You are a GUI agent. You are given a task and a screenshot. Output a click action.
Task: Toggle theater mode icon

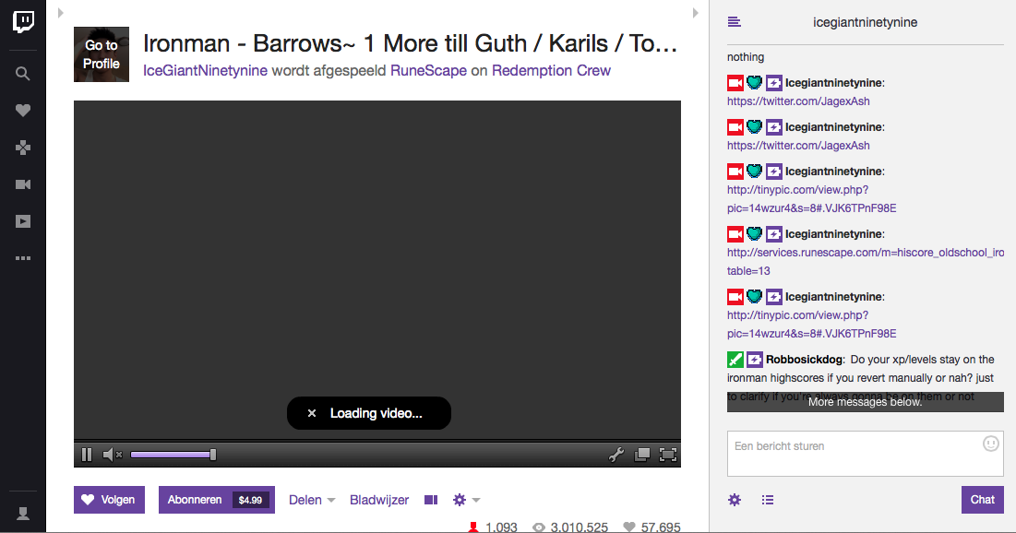pos(431,500)
